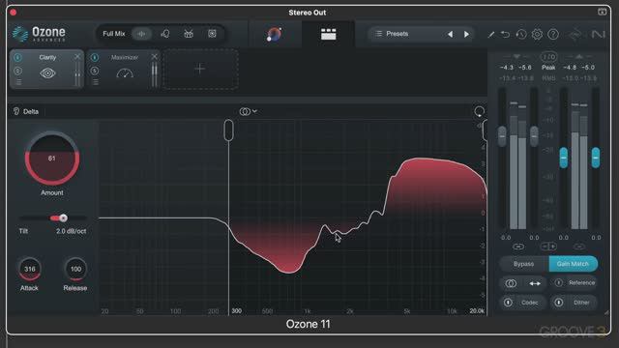Click the mono sum overlapping-circles icon

pyautogui.click(x=511, y=283)
